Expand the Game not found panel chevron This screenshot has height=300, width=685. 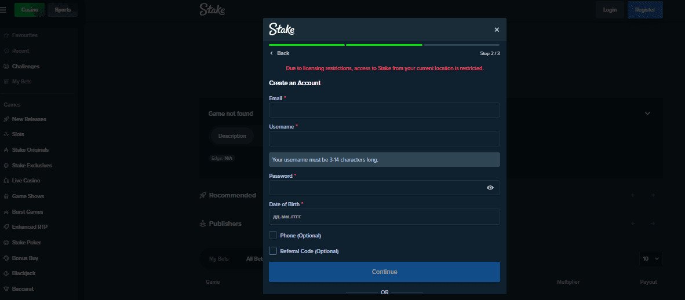coord(647,114)
